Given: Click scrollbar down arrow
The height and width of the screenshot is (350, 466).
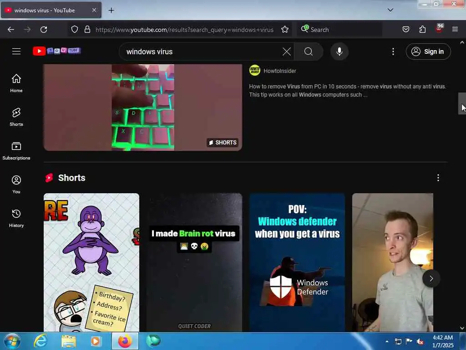Looking at the screenshot, I should [462, 328].
